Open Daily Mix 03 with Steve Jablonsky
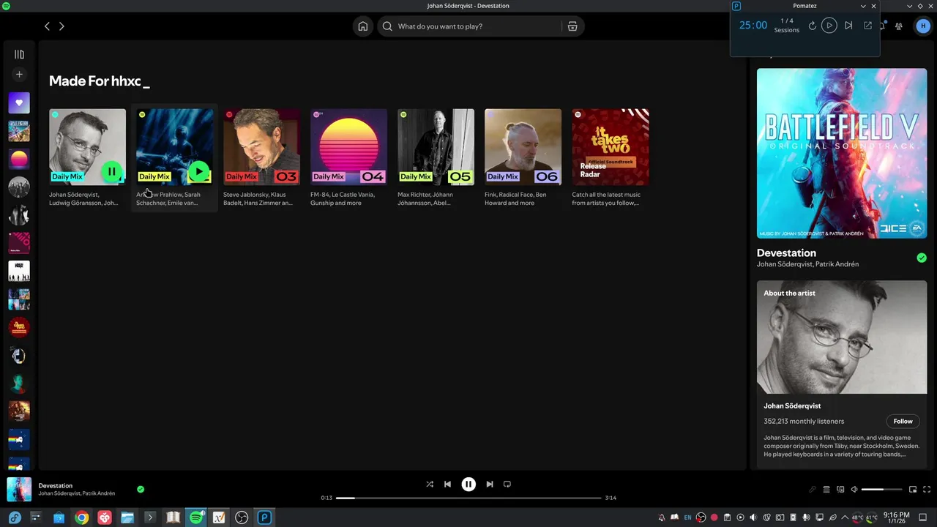Screen dimensions: 937x527 coord(261,157)
